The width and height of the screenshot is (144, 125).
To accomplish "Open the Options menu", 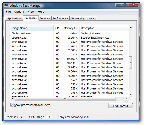I will pos(19,12).
